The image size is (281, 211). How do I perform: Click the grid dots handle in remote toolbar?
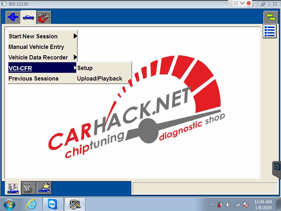pos(231,3)
